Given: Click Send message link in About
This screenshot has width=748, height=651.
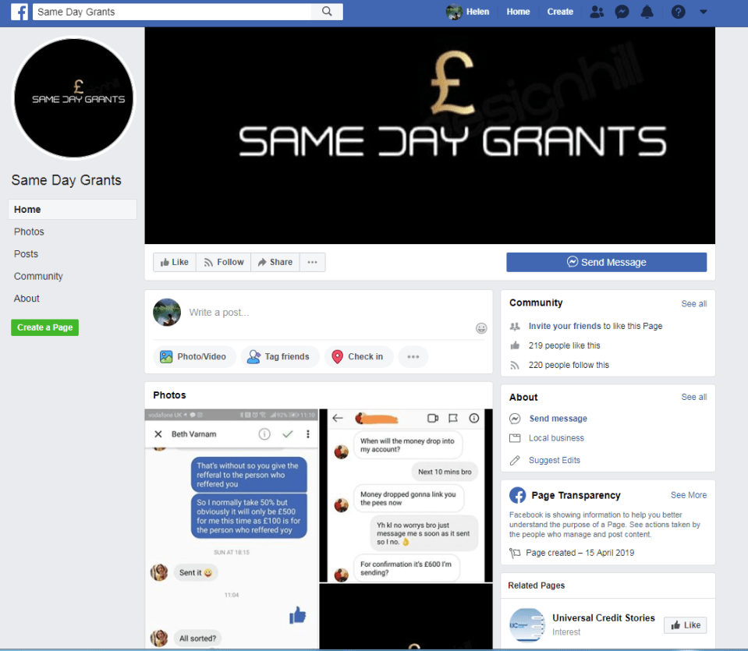Looking at the screenshot, I should point(558,419).
